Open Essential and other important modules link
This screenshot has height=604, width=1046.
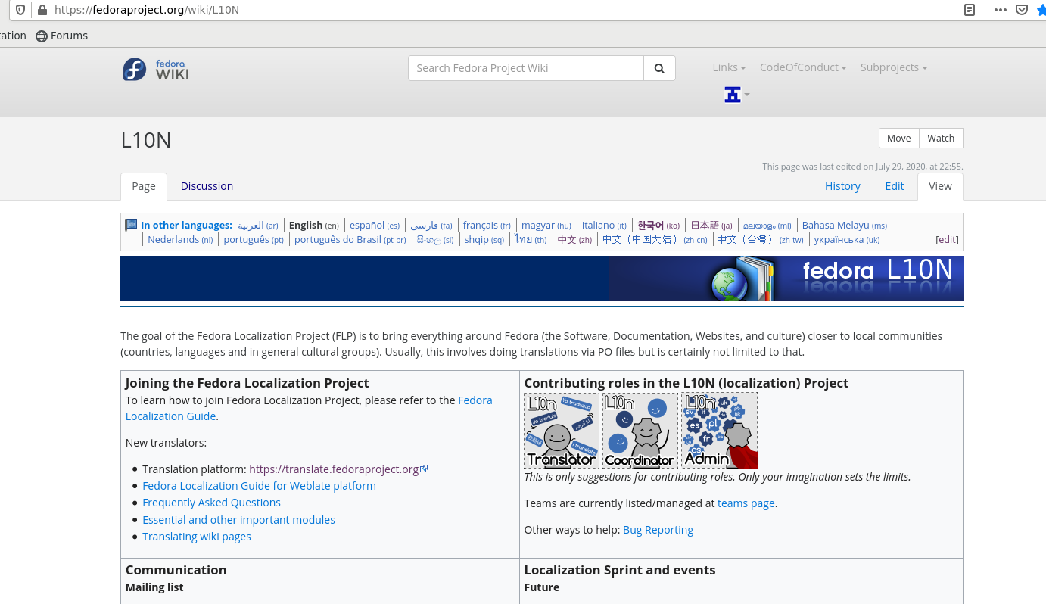tap(238, 520)
